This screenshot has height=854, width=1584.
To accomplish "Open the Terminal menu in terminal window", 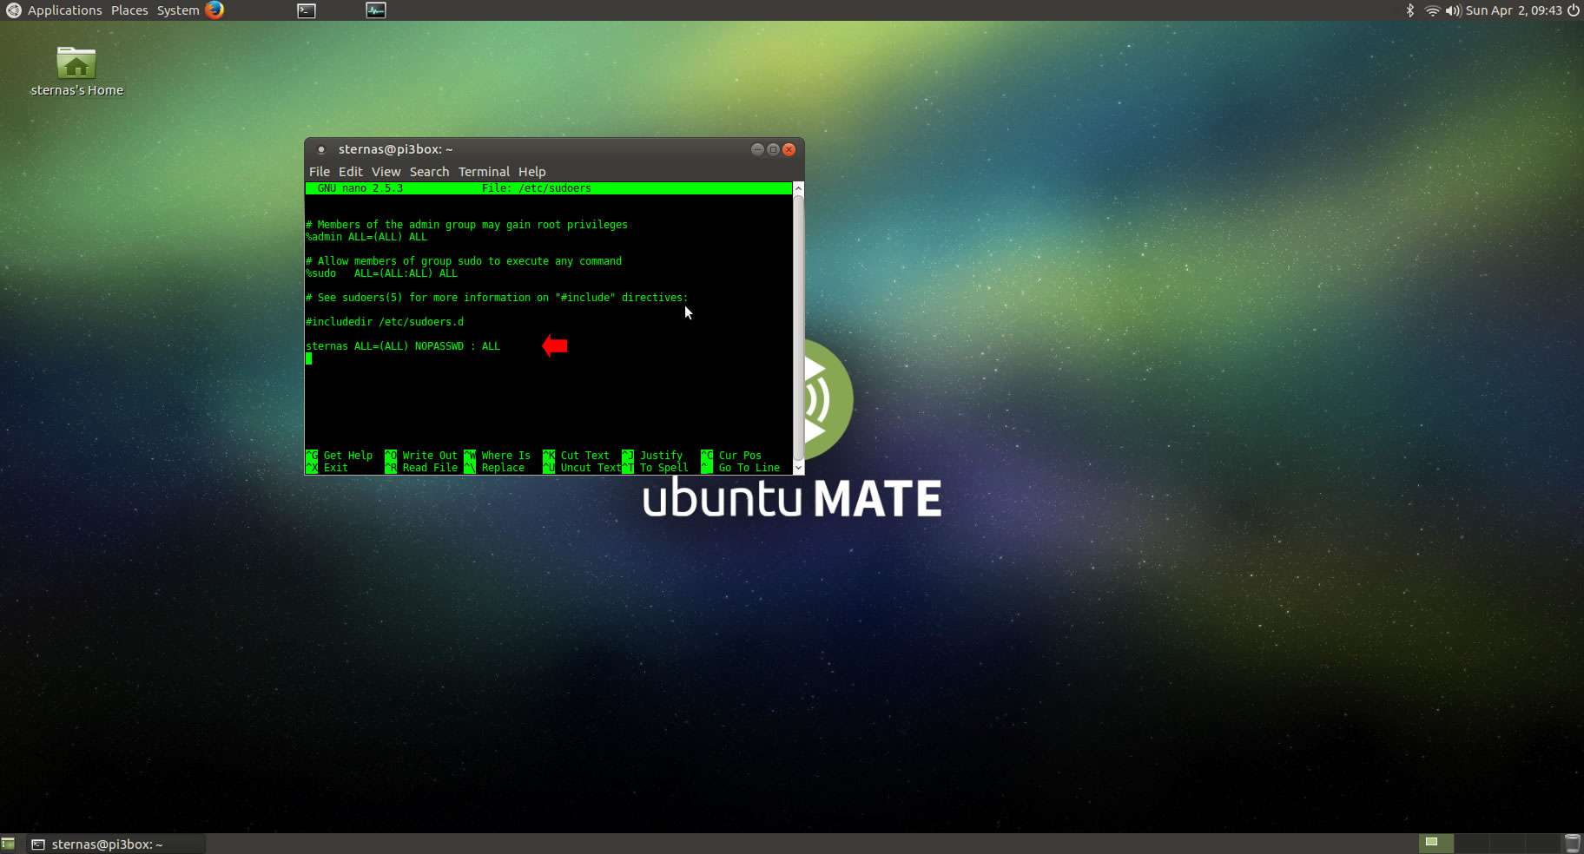I will click(484, 172).
